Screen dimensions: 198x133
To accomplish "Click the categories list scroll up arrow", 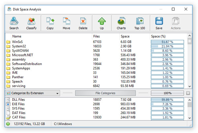I will [189, 100].
